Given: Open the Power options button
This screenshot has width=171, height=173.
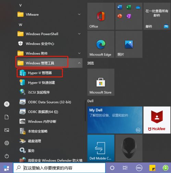Looking at the screenshot, I should (7, 156).
